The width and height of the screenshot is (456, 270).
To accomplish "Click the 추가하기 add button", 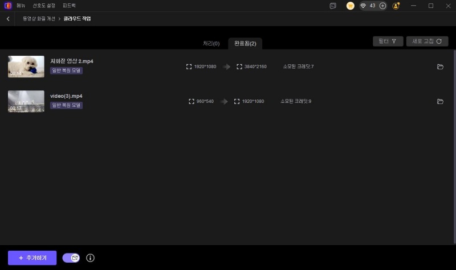I will (32, 258).
